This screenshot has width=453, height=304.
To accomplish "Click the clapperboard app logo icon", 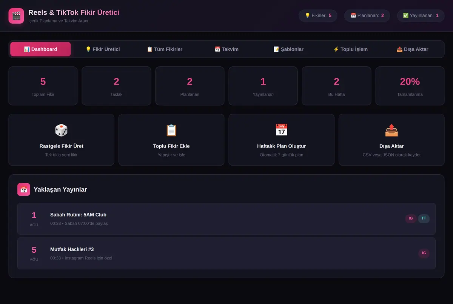I will pyautogui.click(x=16, y=16).
